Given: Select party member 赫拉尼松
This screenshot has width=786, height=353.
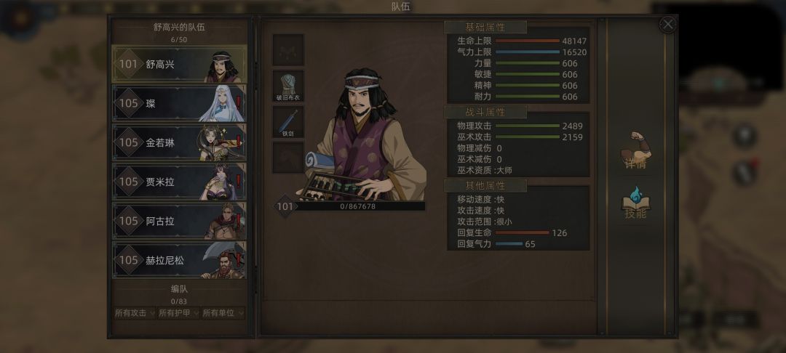Looking at the screenshot, I should pos(180,260).
